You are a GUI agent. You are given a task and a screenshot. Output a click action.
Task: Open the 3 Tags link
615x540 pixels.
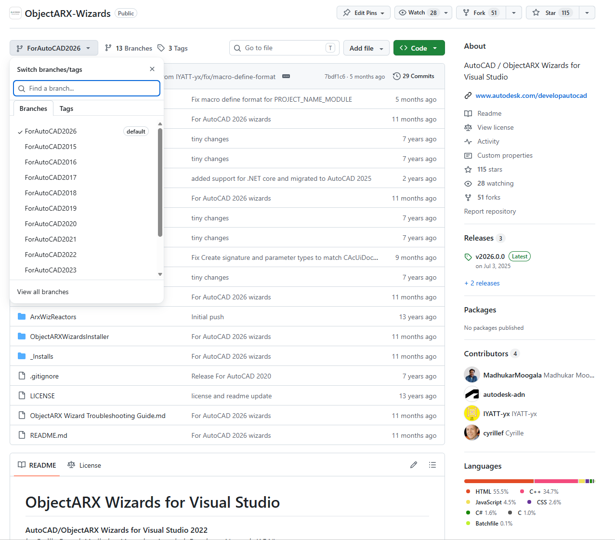172,48
